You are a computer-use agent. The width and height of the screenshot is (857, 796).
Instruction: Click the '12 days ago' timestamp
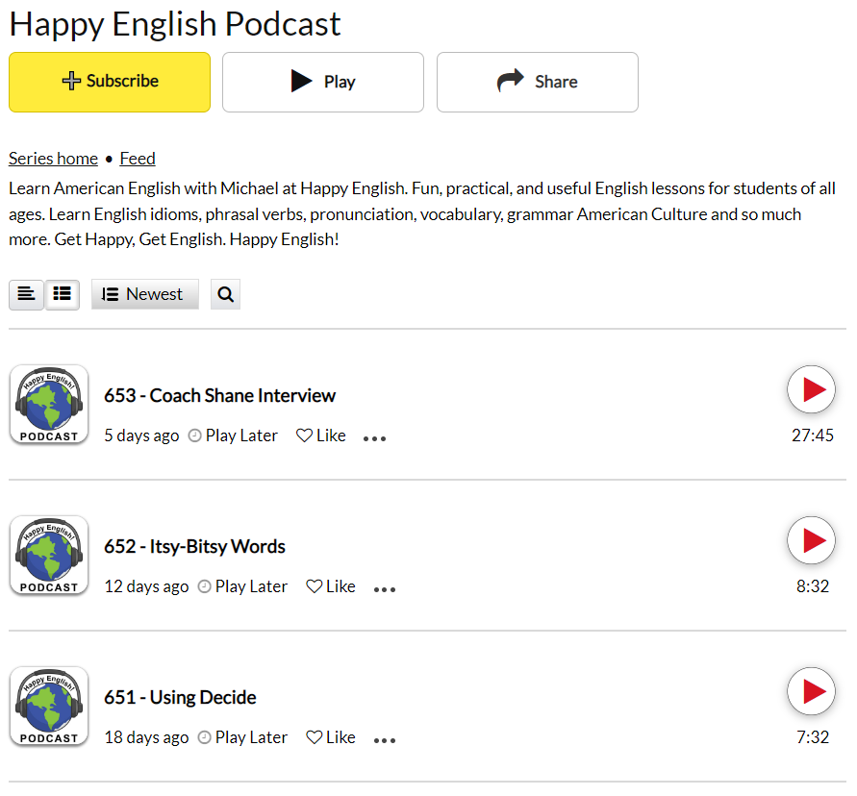coord(146,586)
